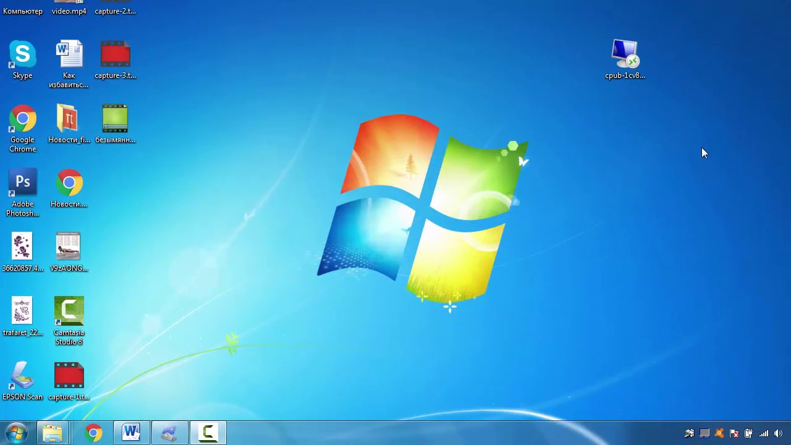Click the 'Компьютер' desktop label
This screenshot has width=791, height=445.
(x=23, y=11)
